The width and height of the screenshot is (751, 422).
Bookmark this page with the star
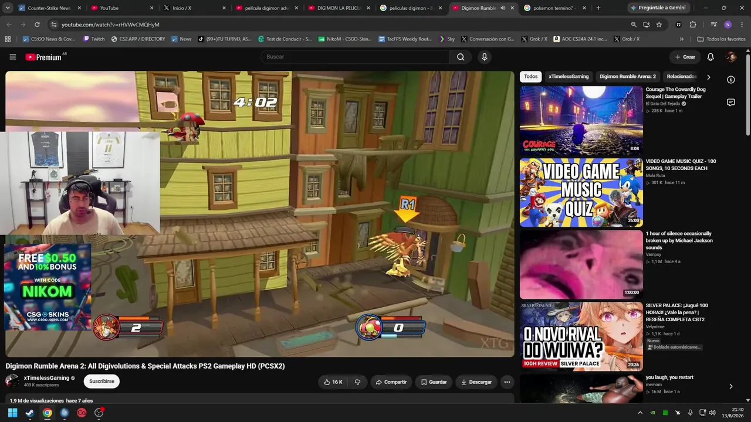[x=659, y=25]
